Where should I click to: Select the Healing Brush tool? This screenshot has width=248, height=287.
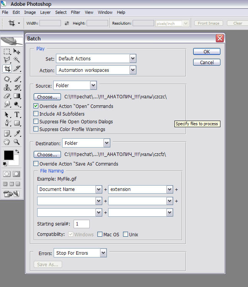click(7, 79)
